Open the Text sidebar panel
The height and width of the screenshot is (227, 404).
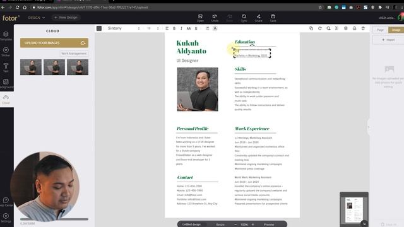point(6,67)
